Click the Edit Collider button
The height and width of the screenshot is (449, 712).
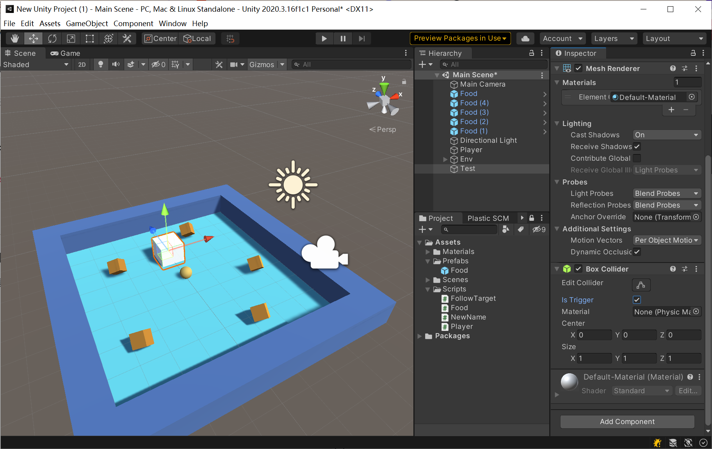tap(641, 285)
